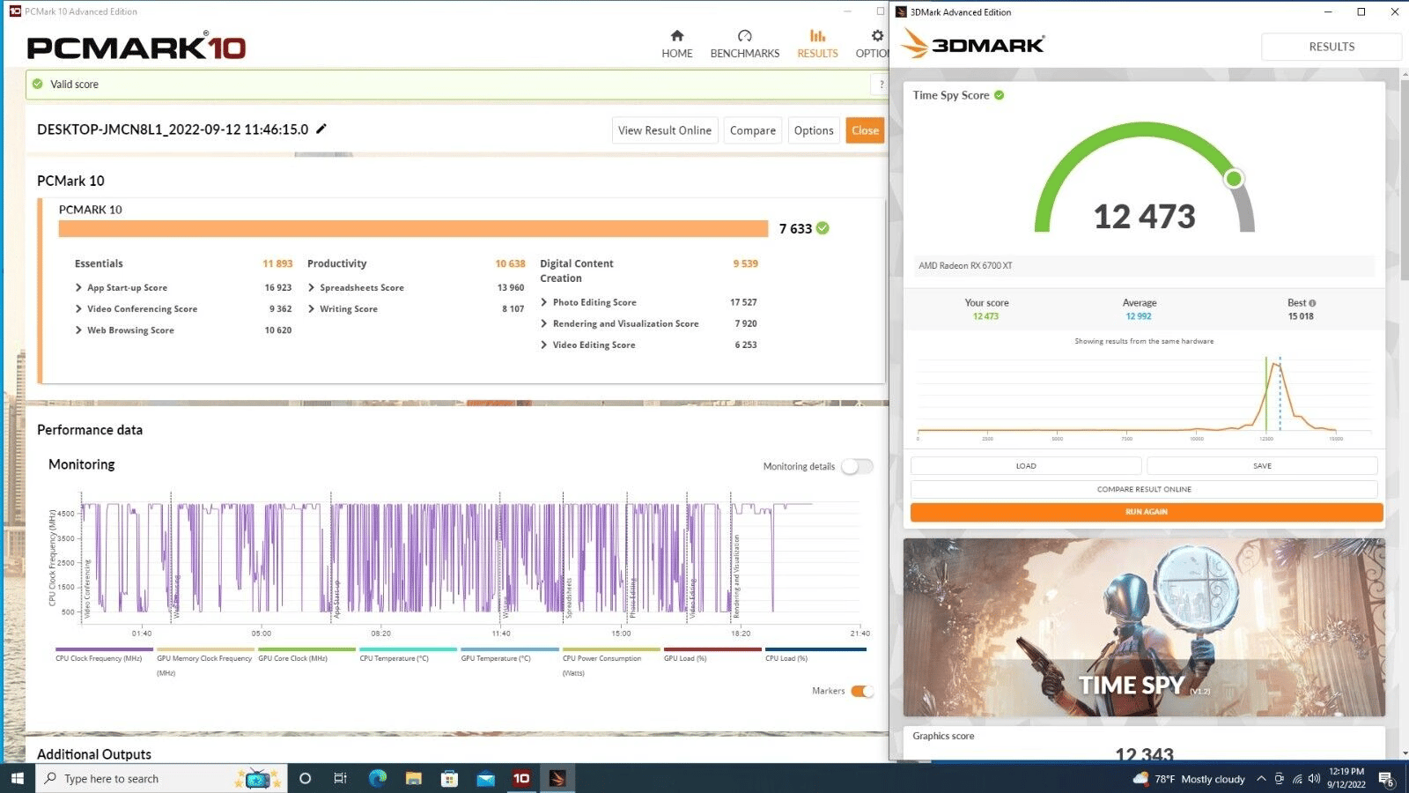The width and height of the screenshot is (1409, 793).
Task: Switch to 3DMark taskbar icon
Action: coord(557,778)
